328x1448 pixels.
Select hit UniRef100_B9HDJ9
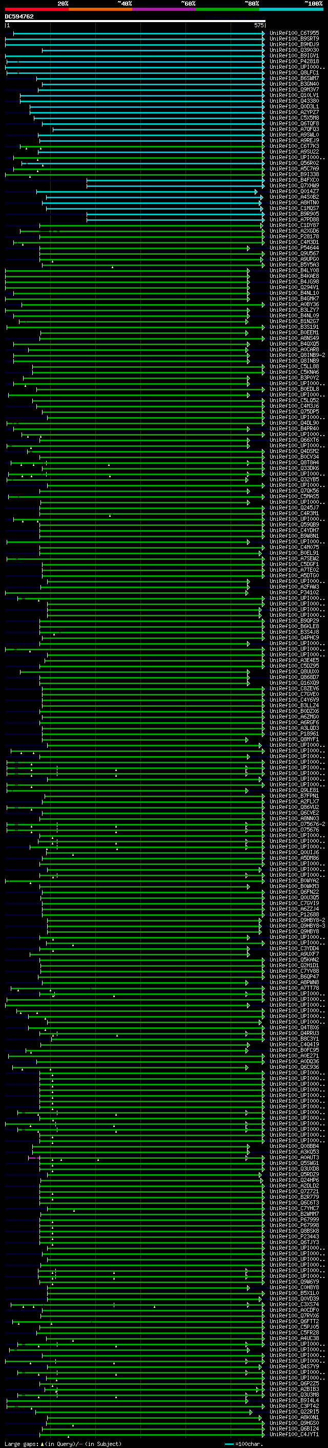pos(294,44)
